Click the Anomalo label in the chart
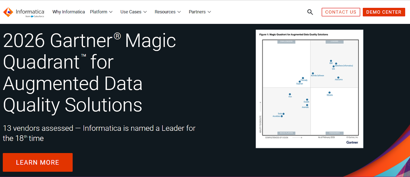 (x=305, y=107)
